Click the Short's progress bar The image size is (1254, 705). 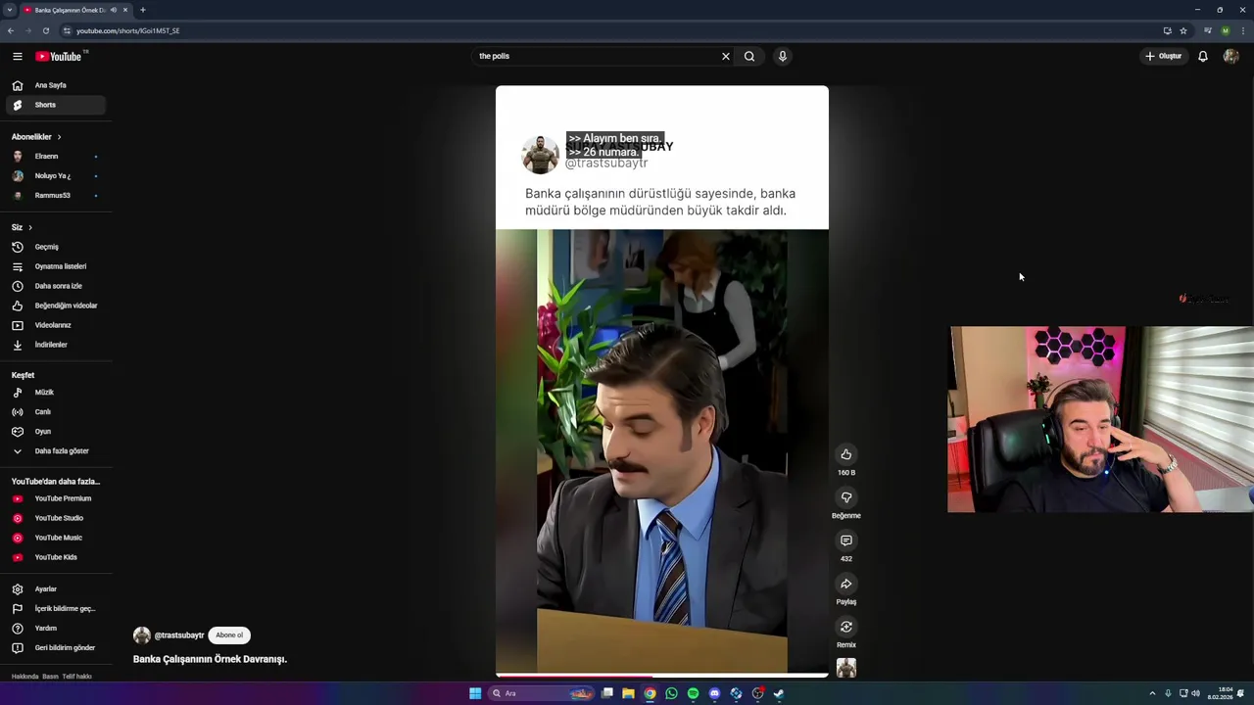point(662,675)
